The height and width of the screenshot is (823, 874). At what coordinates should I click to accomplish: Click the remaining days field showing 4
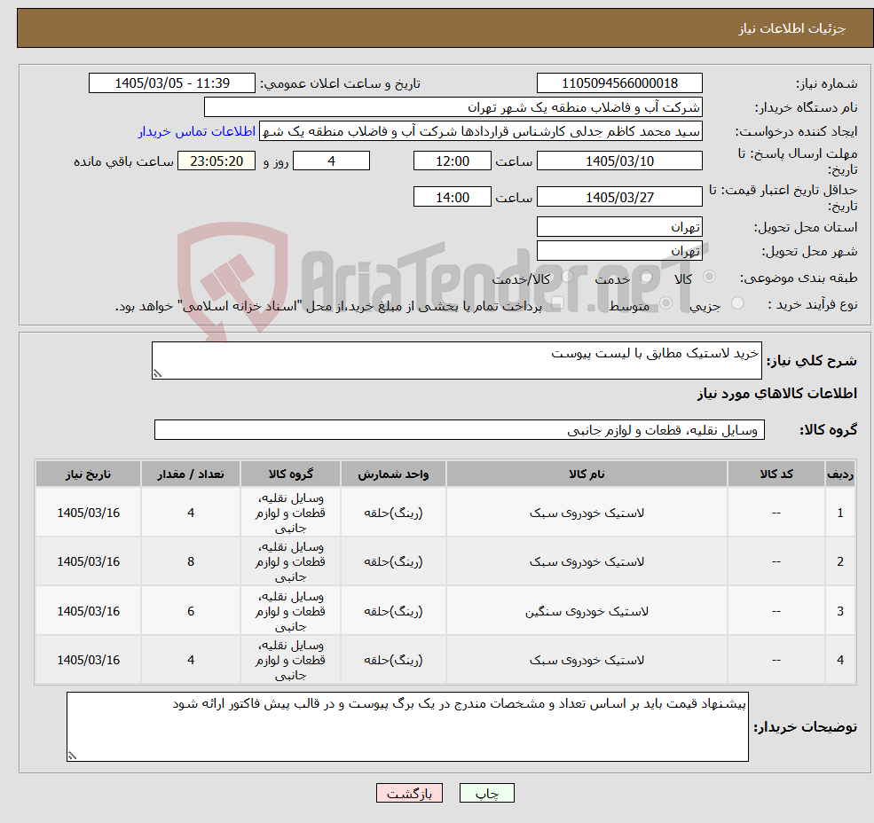tap(331, 161)
